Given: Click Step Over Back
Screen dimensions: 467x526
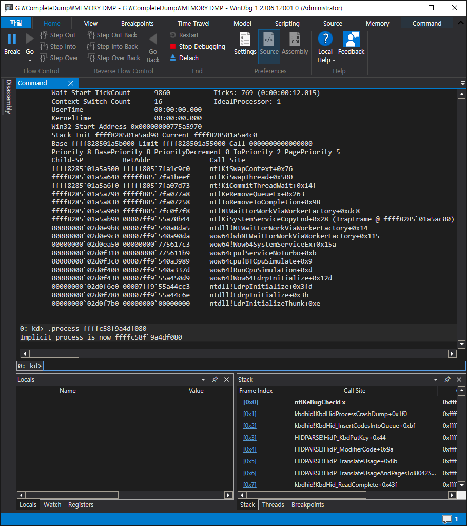Looking at the screenshot, I should (114, 58).
